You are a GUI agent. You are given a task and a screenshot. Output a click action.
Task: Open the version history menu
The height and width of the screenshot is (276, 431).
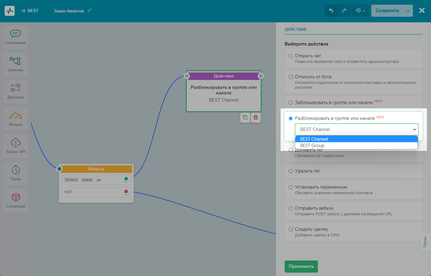click(360, 11)
